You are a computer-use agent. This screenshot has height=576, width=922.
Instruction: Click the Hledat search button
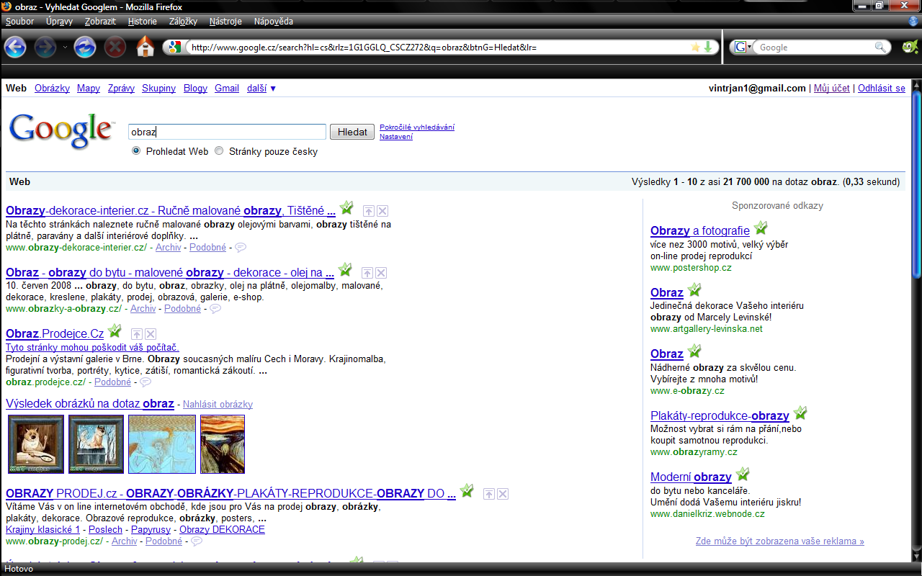pyautogui.click(x=352, y=132)
